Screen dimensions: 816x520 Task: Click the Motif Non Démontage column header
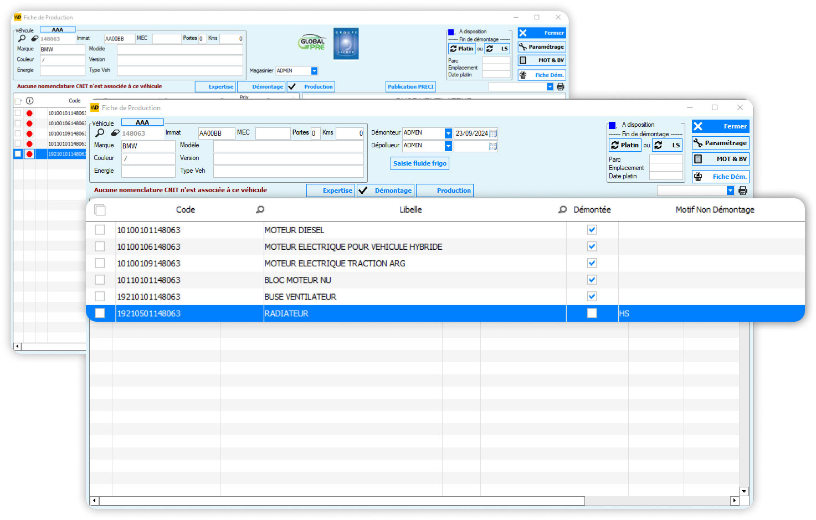click(715, 210)
